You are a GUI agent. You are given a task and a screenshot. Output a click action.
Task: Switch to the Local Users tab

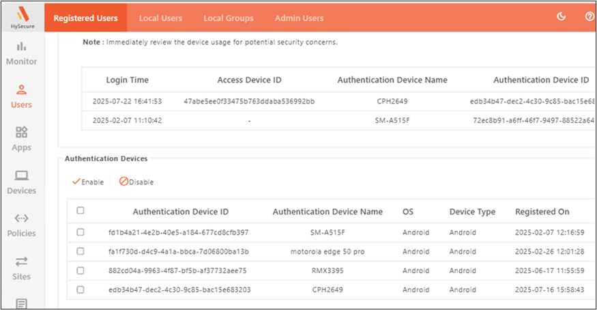(x=160, y=18)
